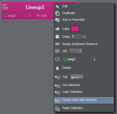The width and height of the screenshot is (117, 114).
Task: Open eng1 dropdown on Lineup1 button
Action: pos(17,15)
